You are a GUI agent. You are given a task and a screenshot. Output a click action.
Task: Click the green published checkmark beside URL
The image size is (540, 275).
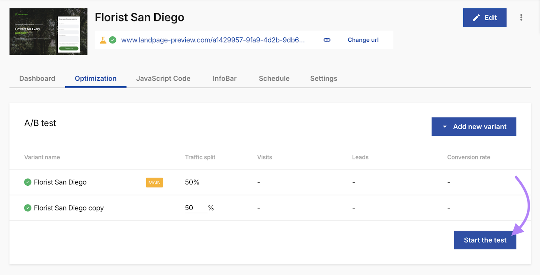(x=113, y=40)
